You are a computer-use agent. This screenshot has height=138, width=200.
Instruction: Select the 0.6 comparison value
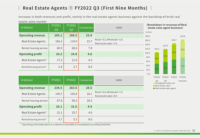90,119
